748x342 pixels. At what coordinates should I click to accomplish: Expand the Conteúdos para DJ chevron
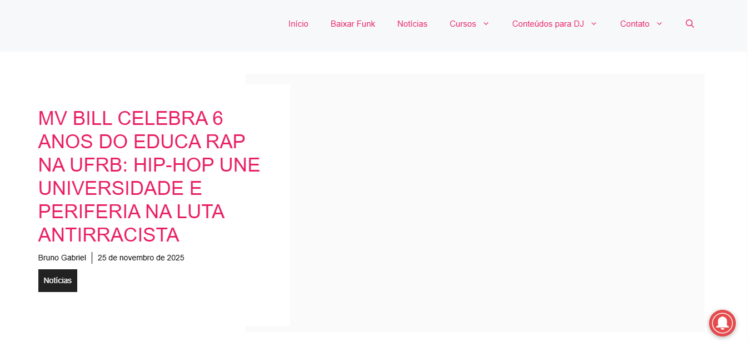tap(594, 24)
